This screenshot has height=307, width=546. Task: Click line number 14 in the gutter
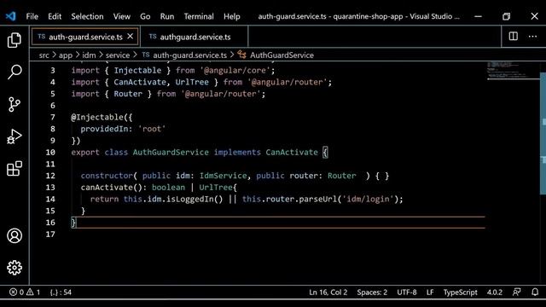tap(50, 199)
